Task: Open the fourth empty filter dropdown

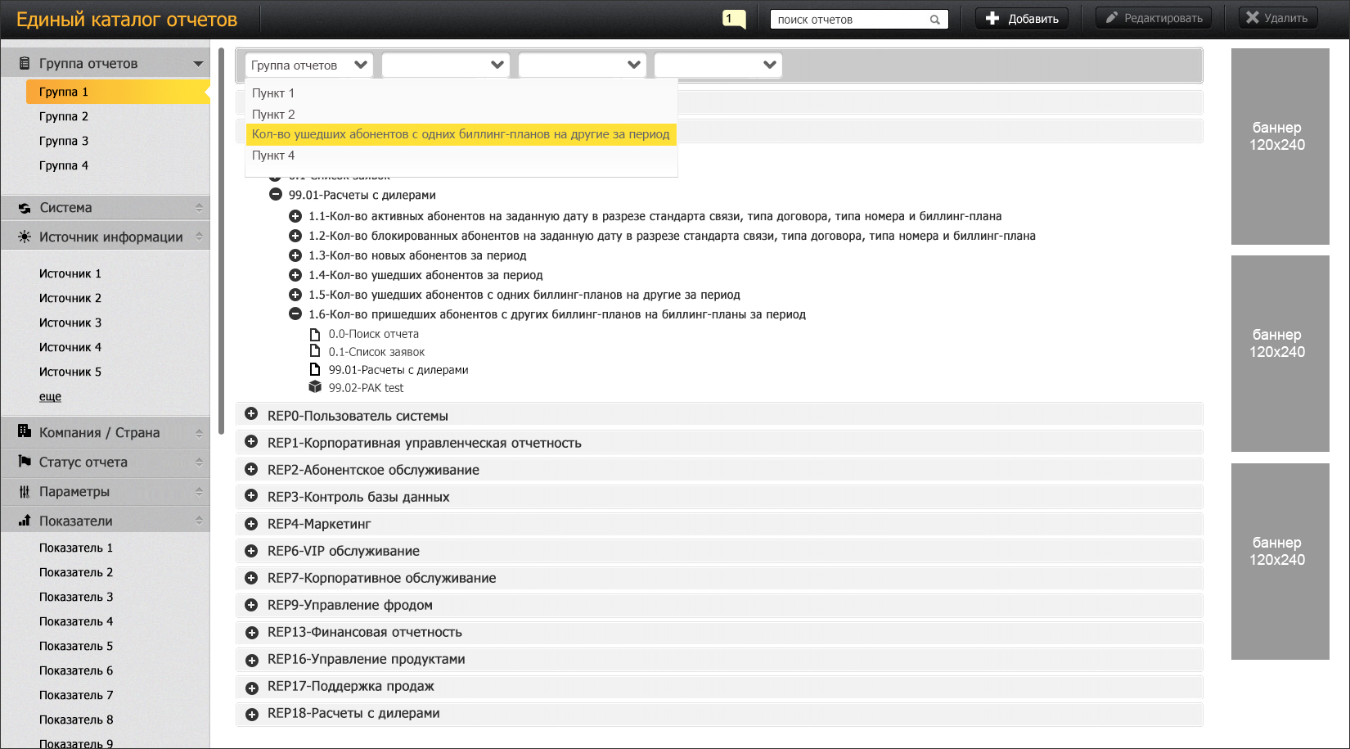Action: [718, 65]
